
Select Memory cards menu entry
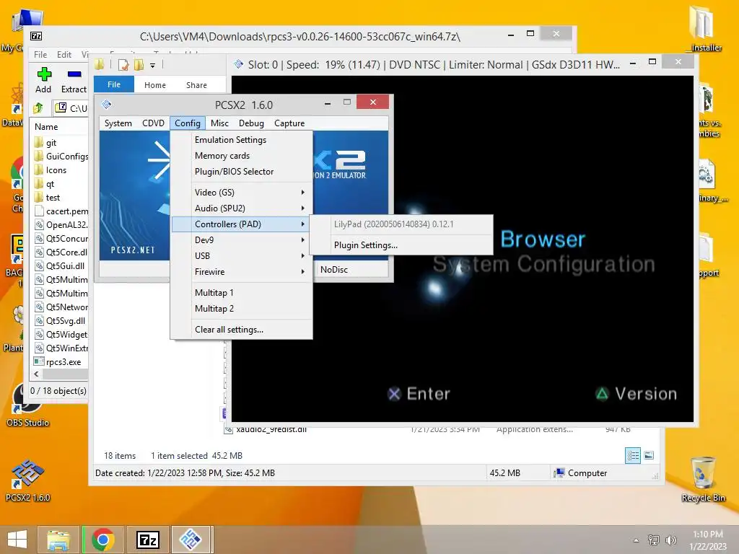coord(222,156)
